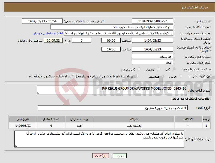Click the تعداد / مقدار column header
This screenshot has height=163, width=215.
(x=51, y=119)
